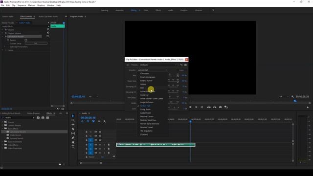Expand Video Transitions folder
This screenshot has height=176, width=313.
[x=2, y=148]
